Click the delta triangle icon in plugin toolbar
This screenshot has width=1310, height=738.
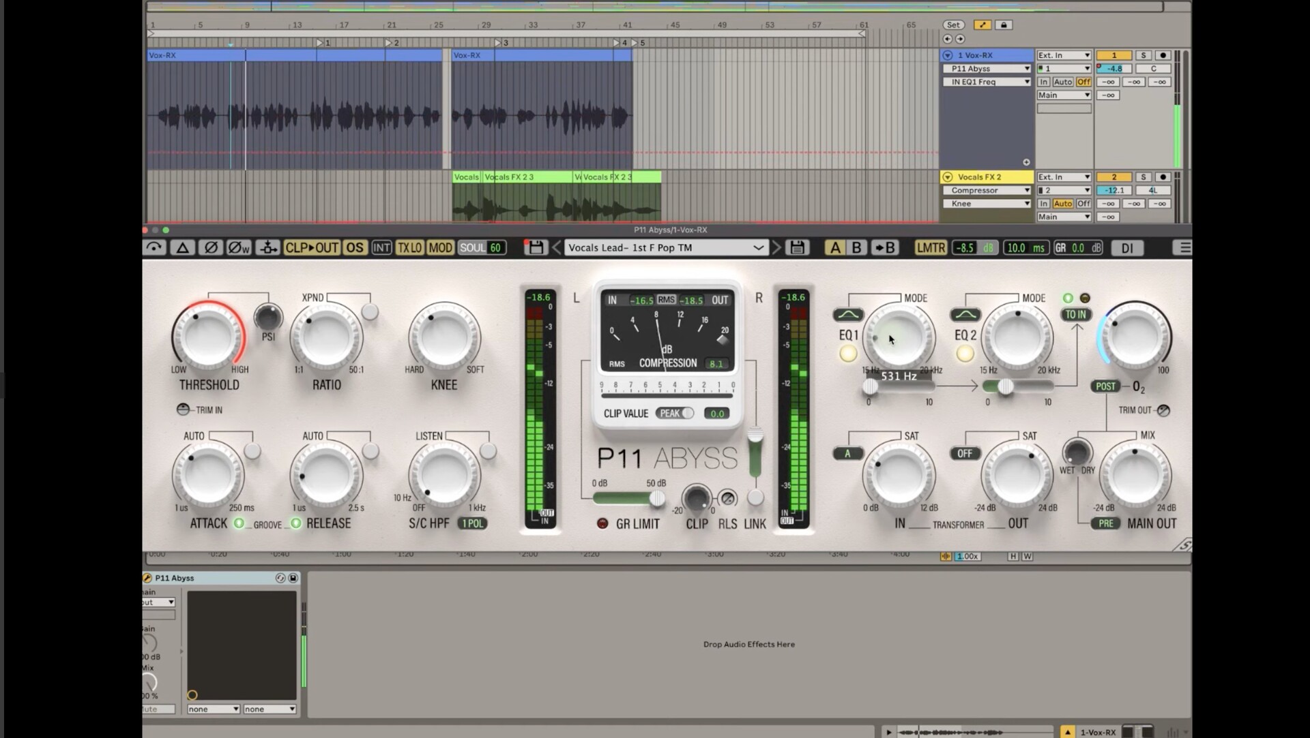coord(182,247)
